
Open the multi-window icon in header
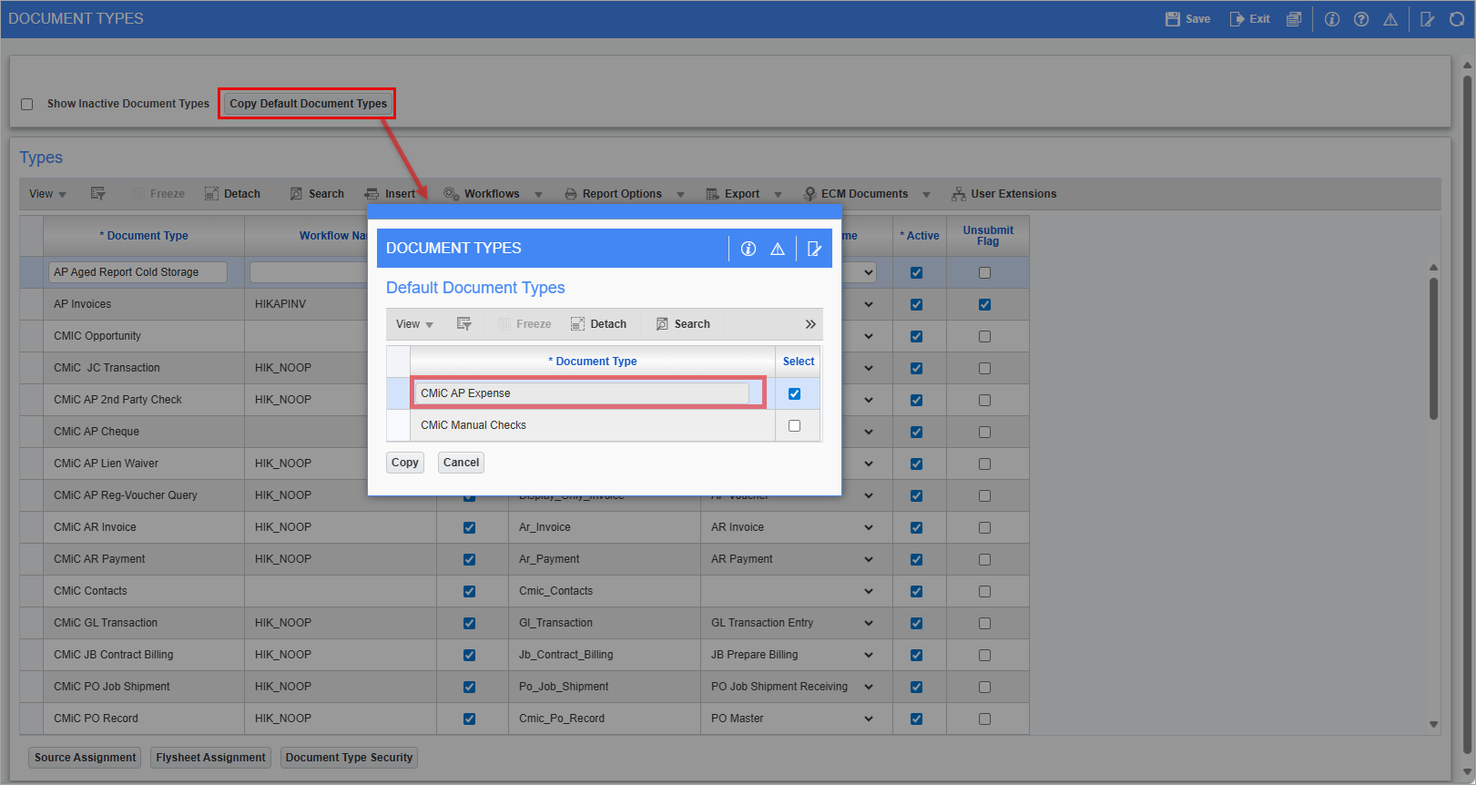pos(1293,19)
